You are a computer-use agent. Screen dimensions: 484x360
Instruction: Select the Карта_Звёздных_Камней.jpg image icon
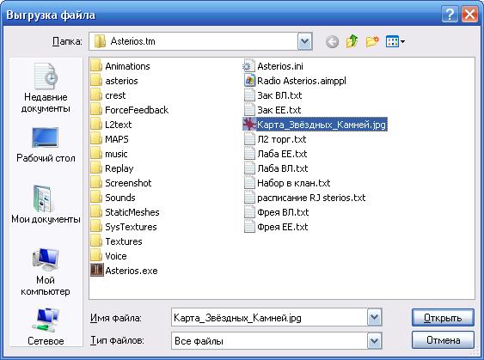point(249,125)
